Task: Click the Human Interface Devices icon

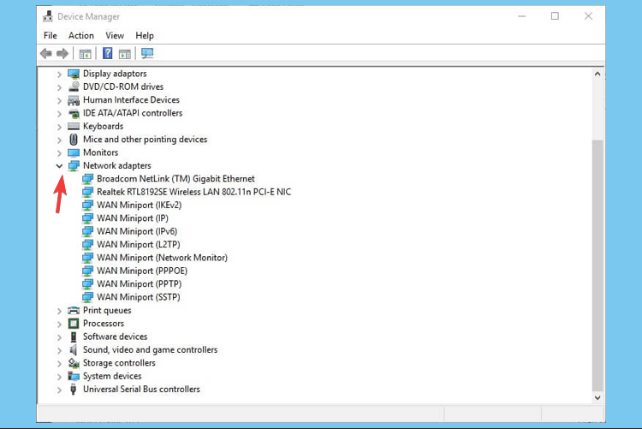Action: point(74,100)
